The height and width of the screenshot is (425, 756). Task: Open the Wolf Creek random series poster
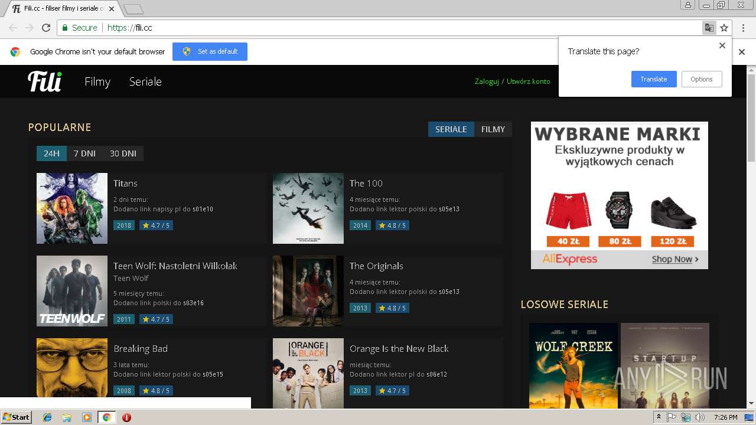click(573, 365)
